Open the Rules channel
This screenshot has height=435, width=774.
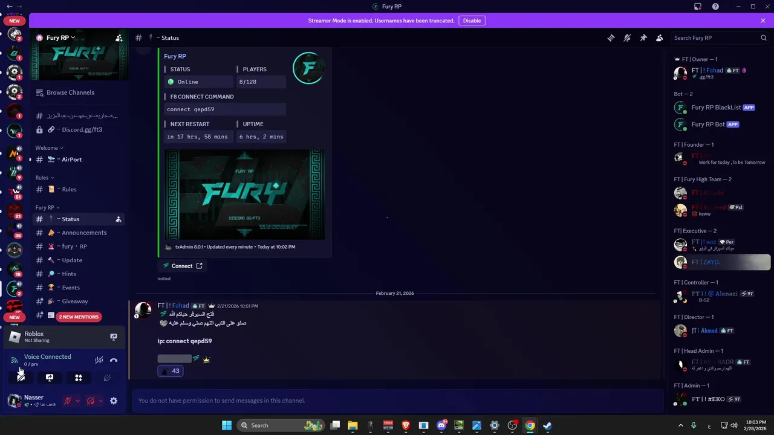(x=79, y=189)
